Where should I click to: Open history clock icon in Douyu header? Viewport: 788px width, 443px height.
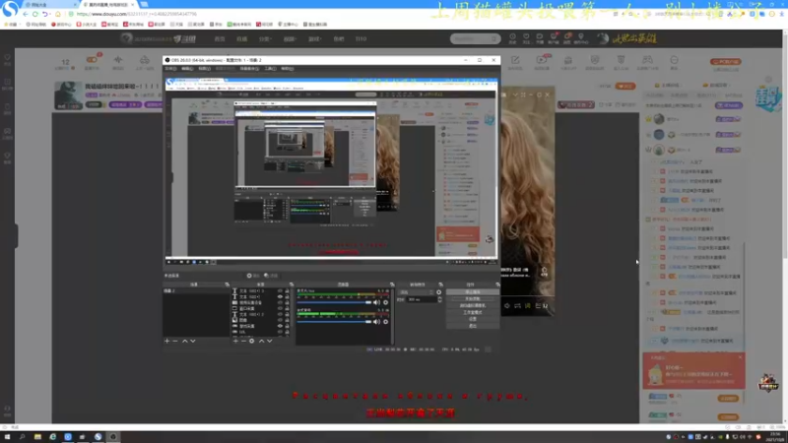(512, 38)
